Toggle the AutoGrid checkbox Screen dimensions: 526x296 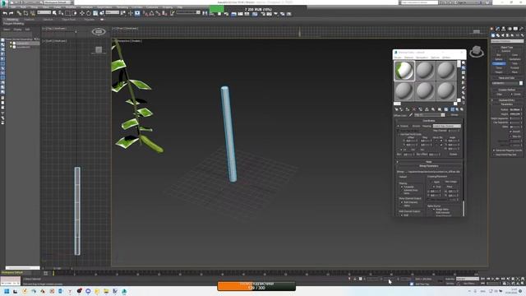point(499,51)
